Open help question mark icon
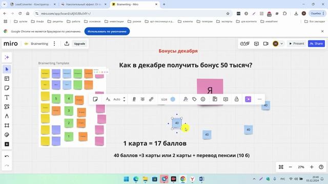 coord(321,167)
